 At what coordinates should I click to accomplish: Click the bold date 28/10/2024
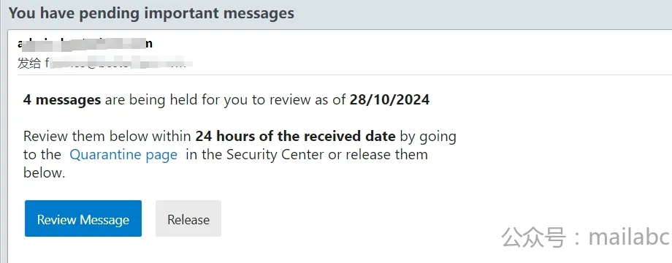click(x=389, y=100)
